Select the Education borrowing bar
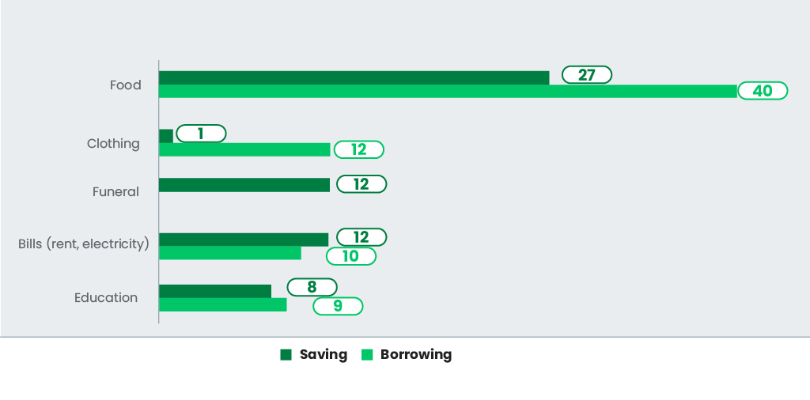Screen dimensions: 810x400 [x=222, y=304]
